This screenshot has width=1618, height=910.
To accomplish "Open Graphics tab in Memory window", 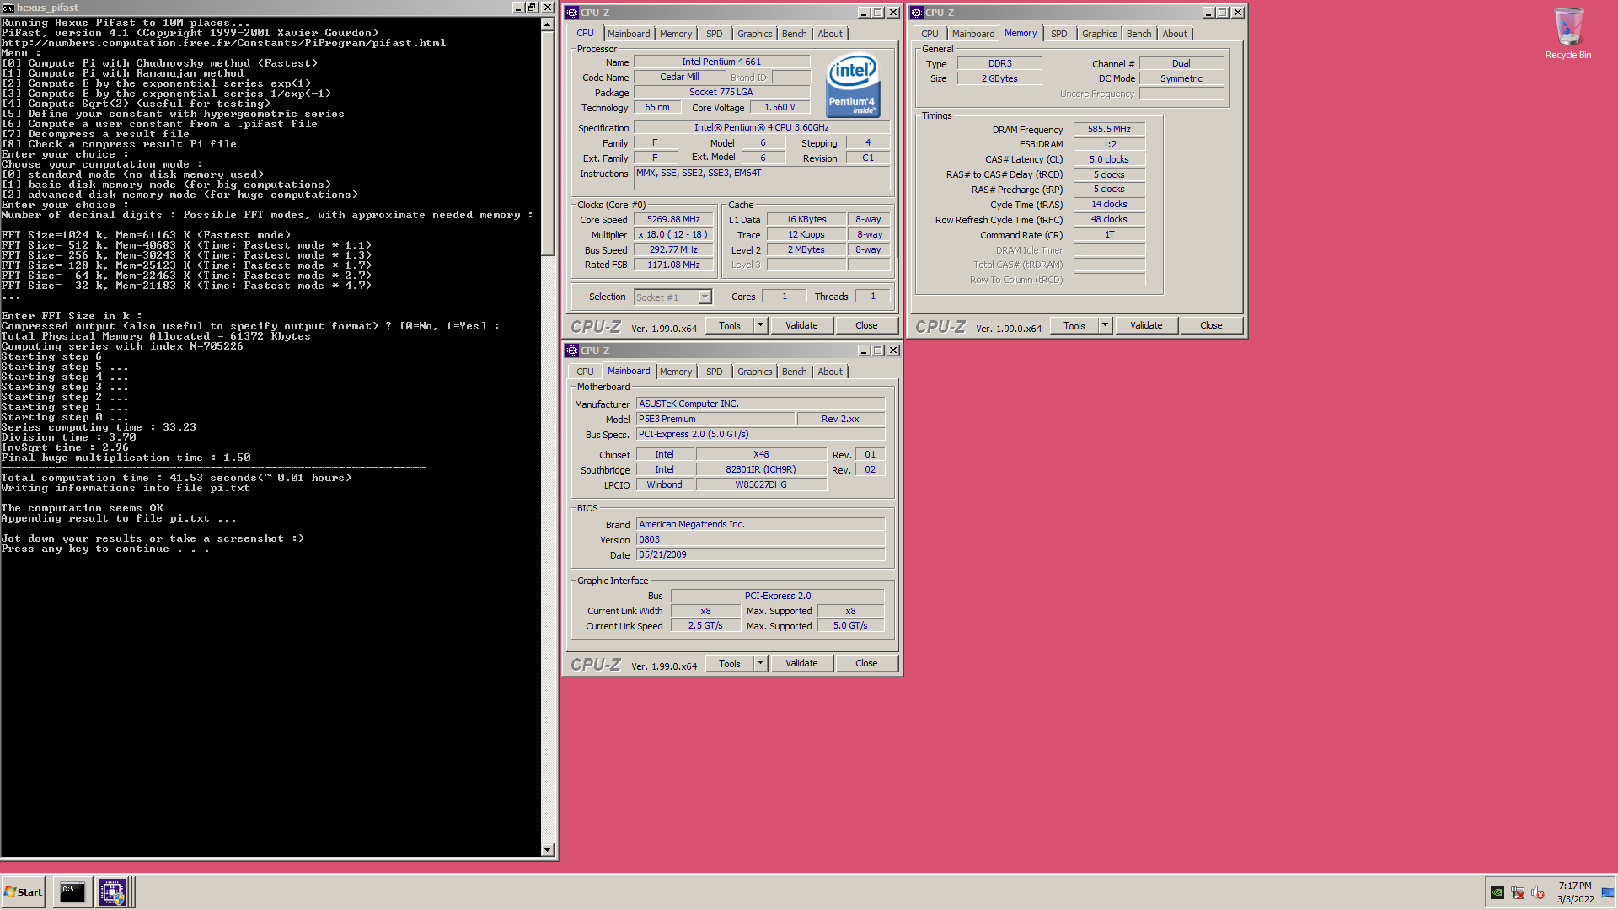I will click(1099, 34).
